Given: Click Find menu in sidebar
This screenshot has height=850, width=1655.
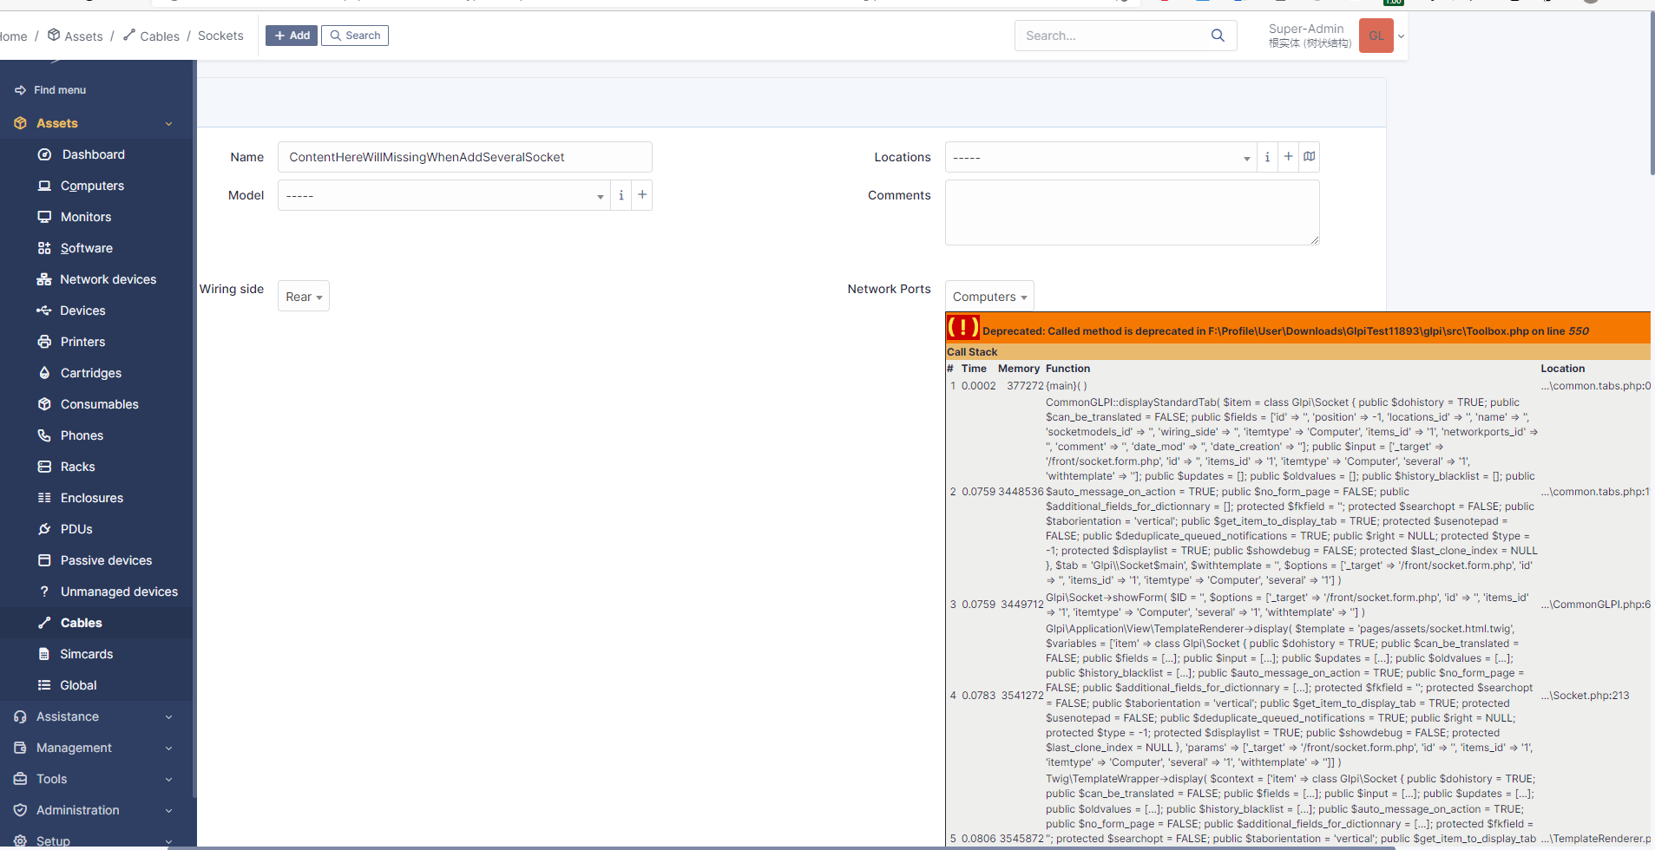Looking at the screenshot, I should pyautogui.click(x=60, y=90).
